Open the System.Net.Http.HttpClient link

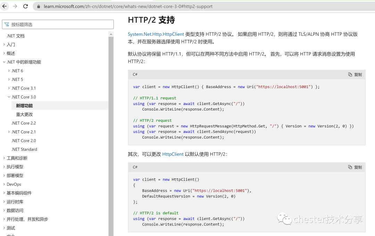[156, 34]
